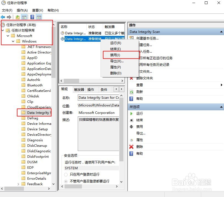Open the 查看 submenu arrow
224x197 pixels.
(222, 85)
